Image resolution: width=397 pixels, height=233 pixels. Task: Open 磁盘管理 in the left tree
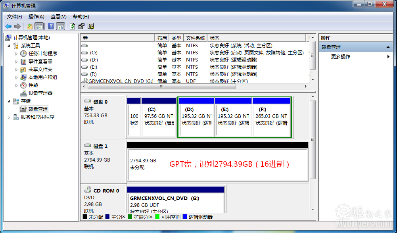click(x=38, y=109)
